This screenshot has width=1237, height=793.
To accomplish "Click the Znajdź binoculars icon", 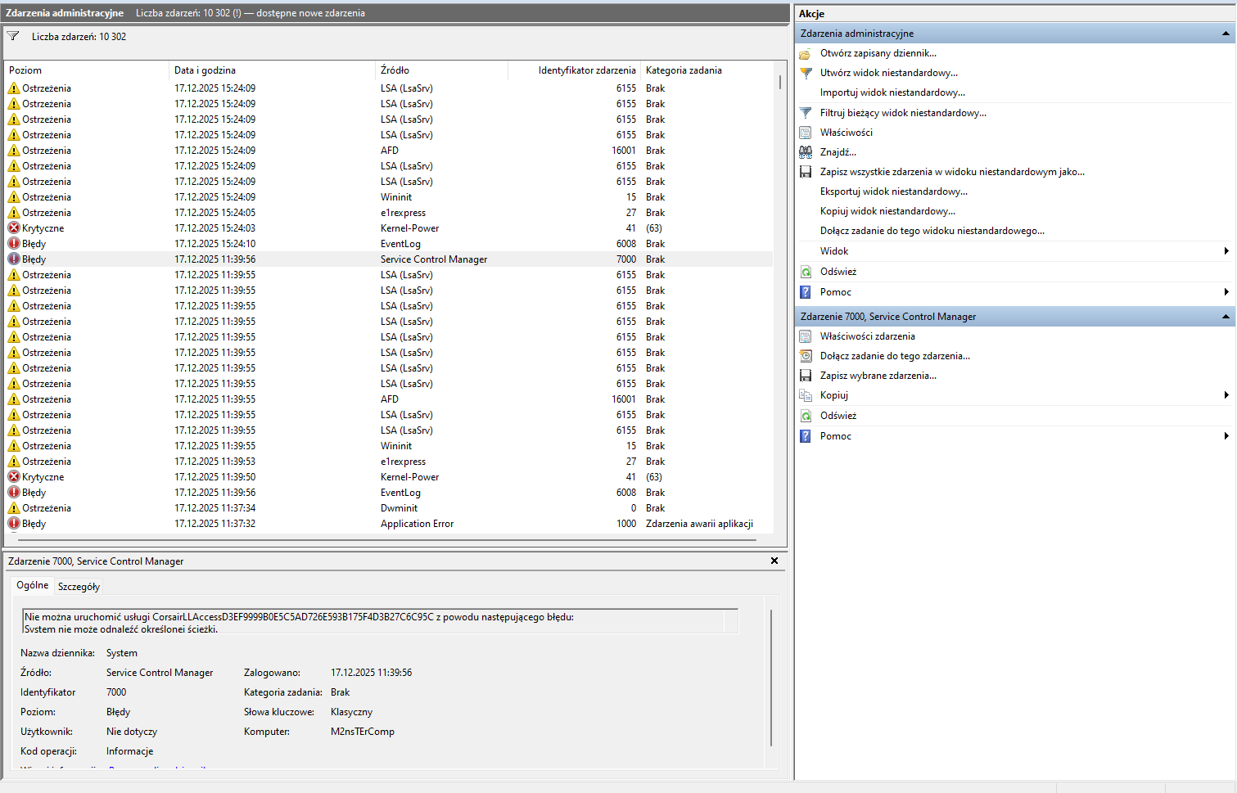I will pyautogui.click(x=806, y=152).
